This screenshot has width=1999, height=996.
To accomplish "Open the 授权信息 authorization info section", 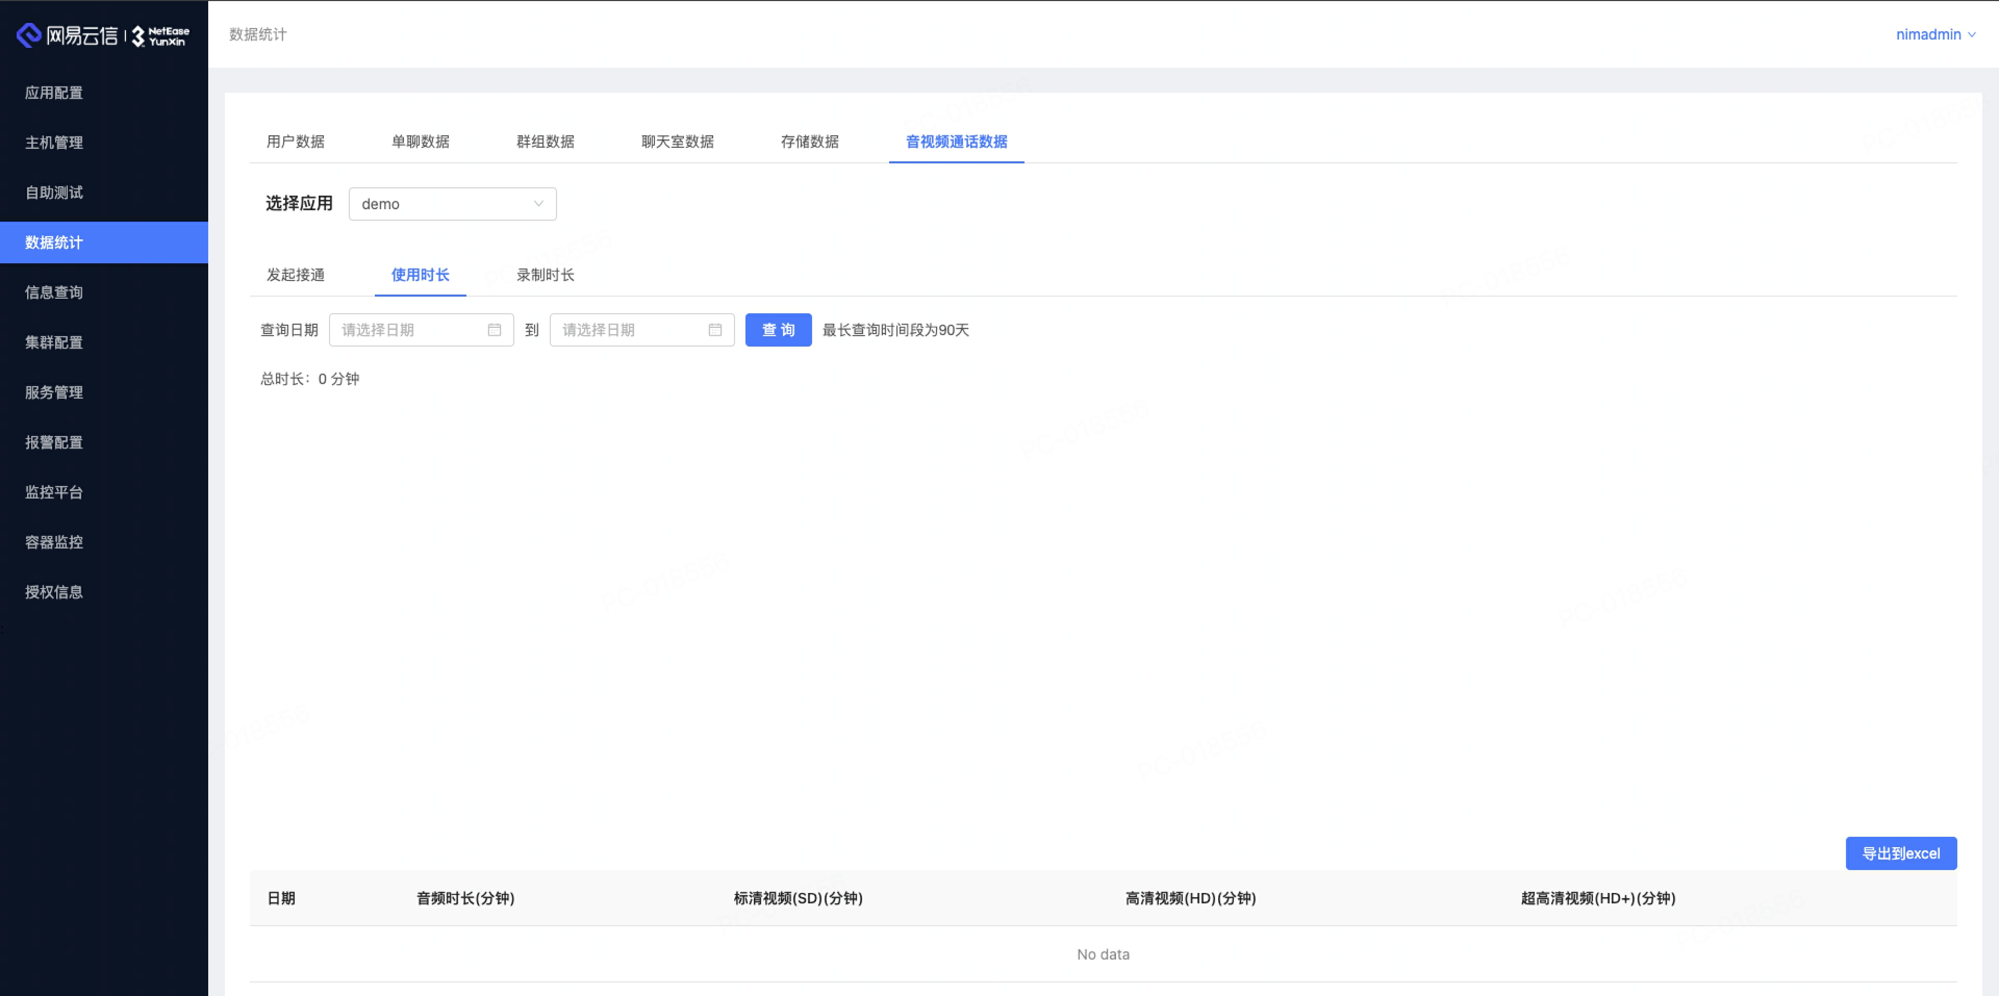I will click(54, 592).
